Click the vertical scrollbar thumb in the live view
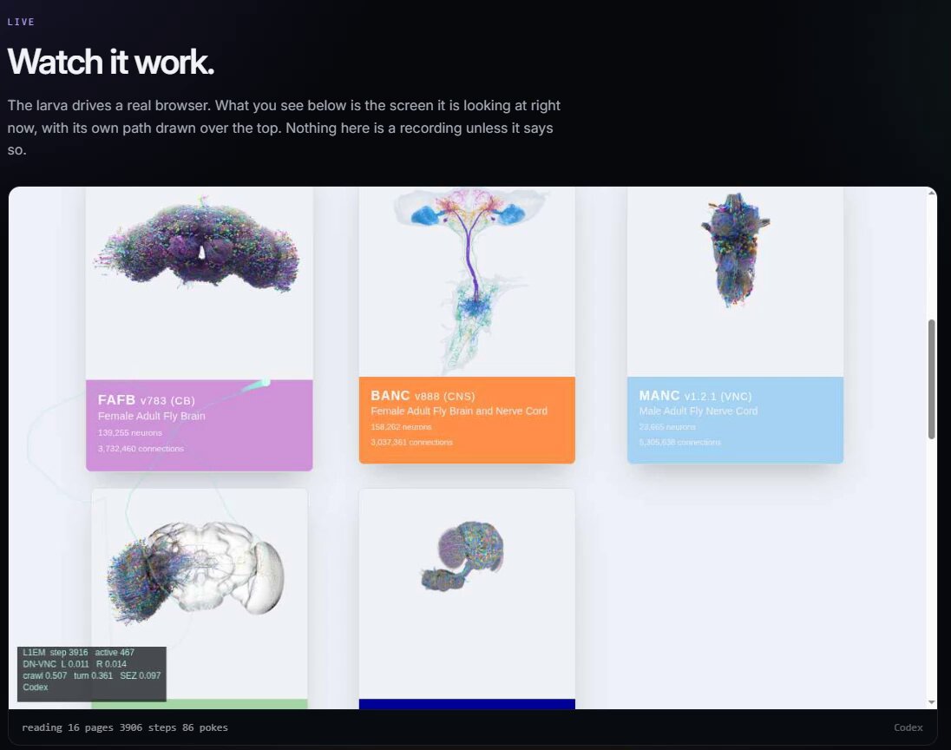The image size is (951, 750). (x=931, y=378)
